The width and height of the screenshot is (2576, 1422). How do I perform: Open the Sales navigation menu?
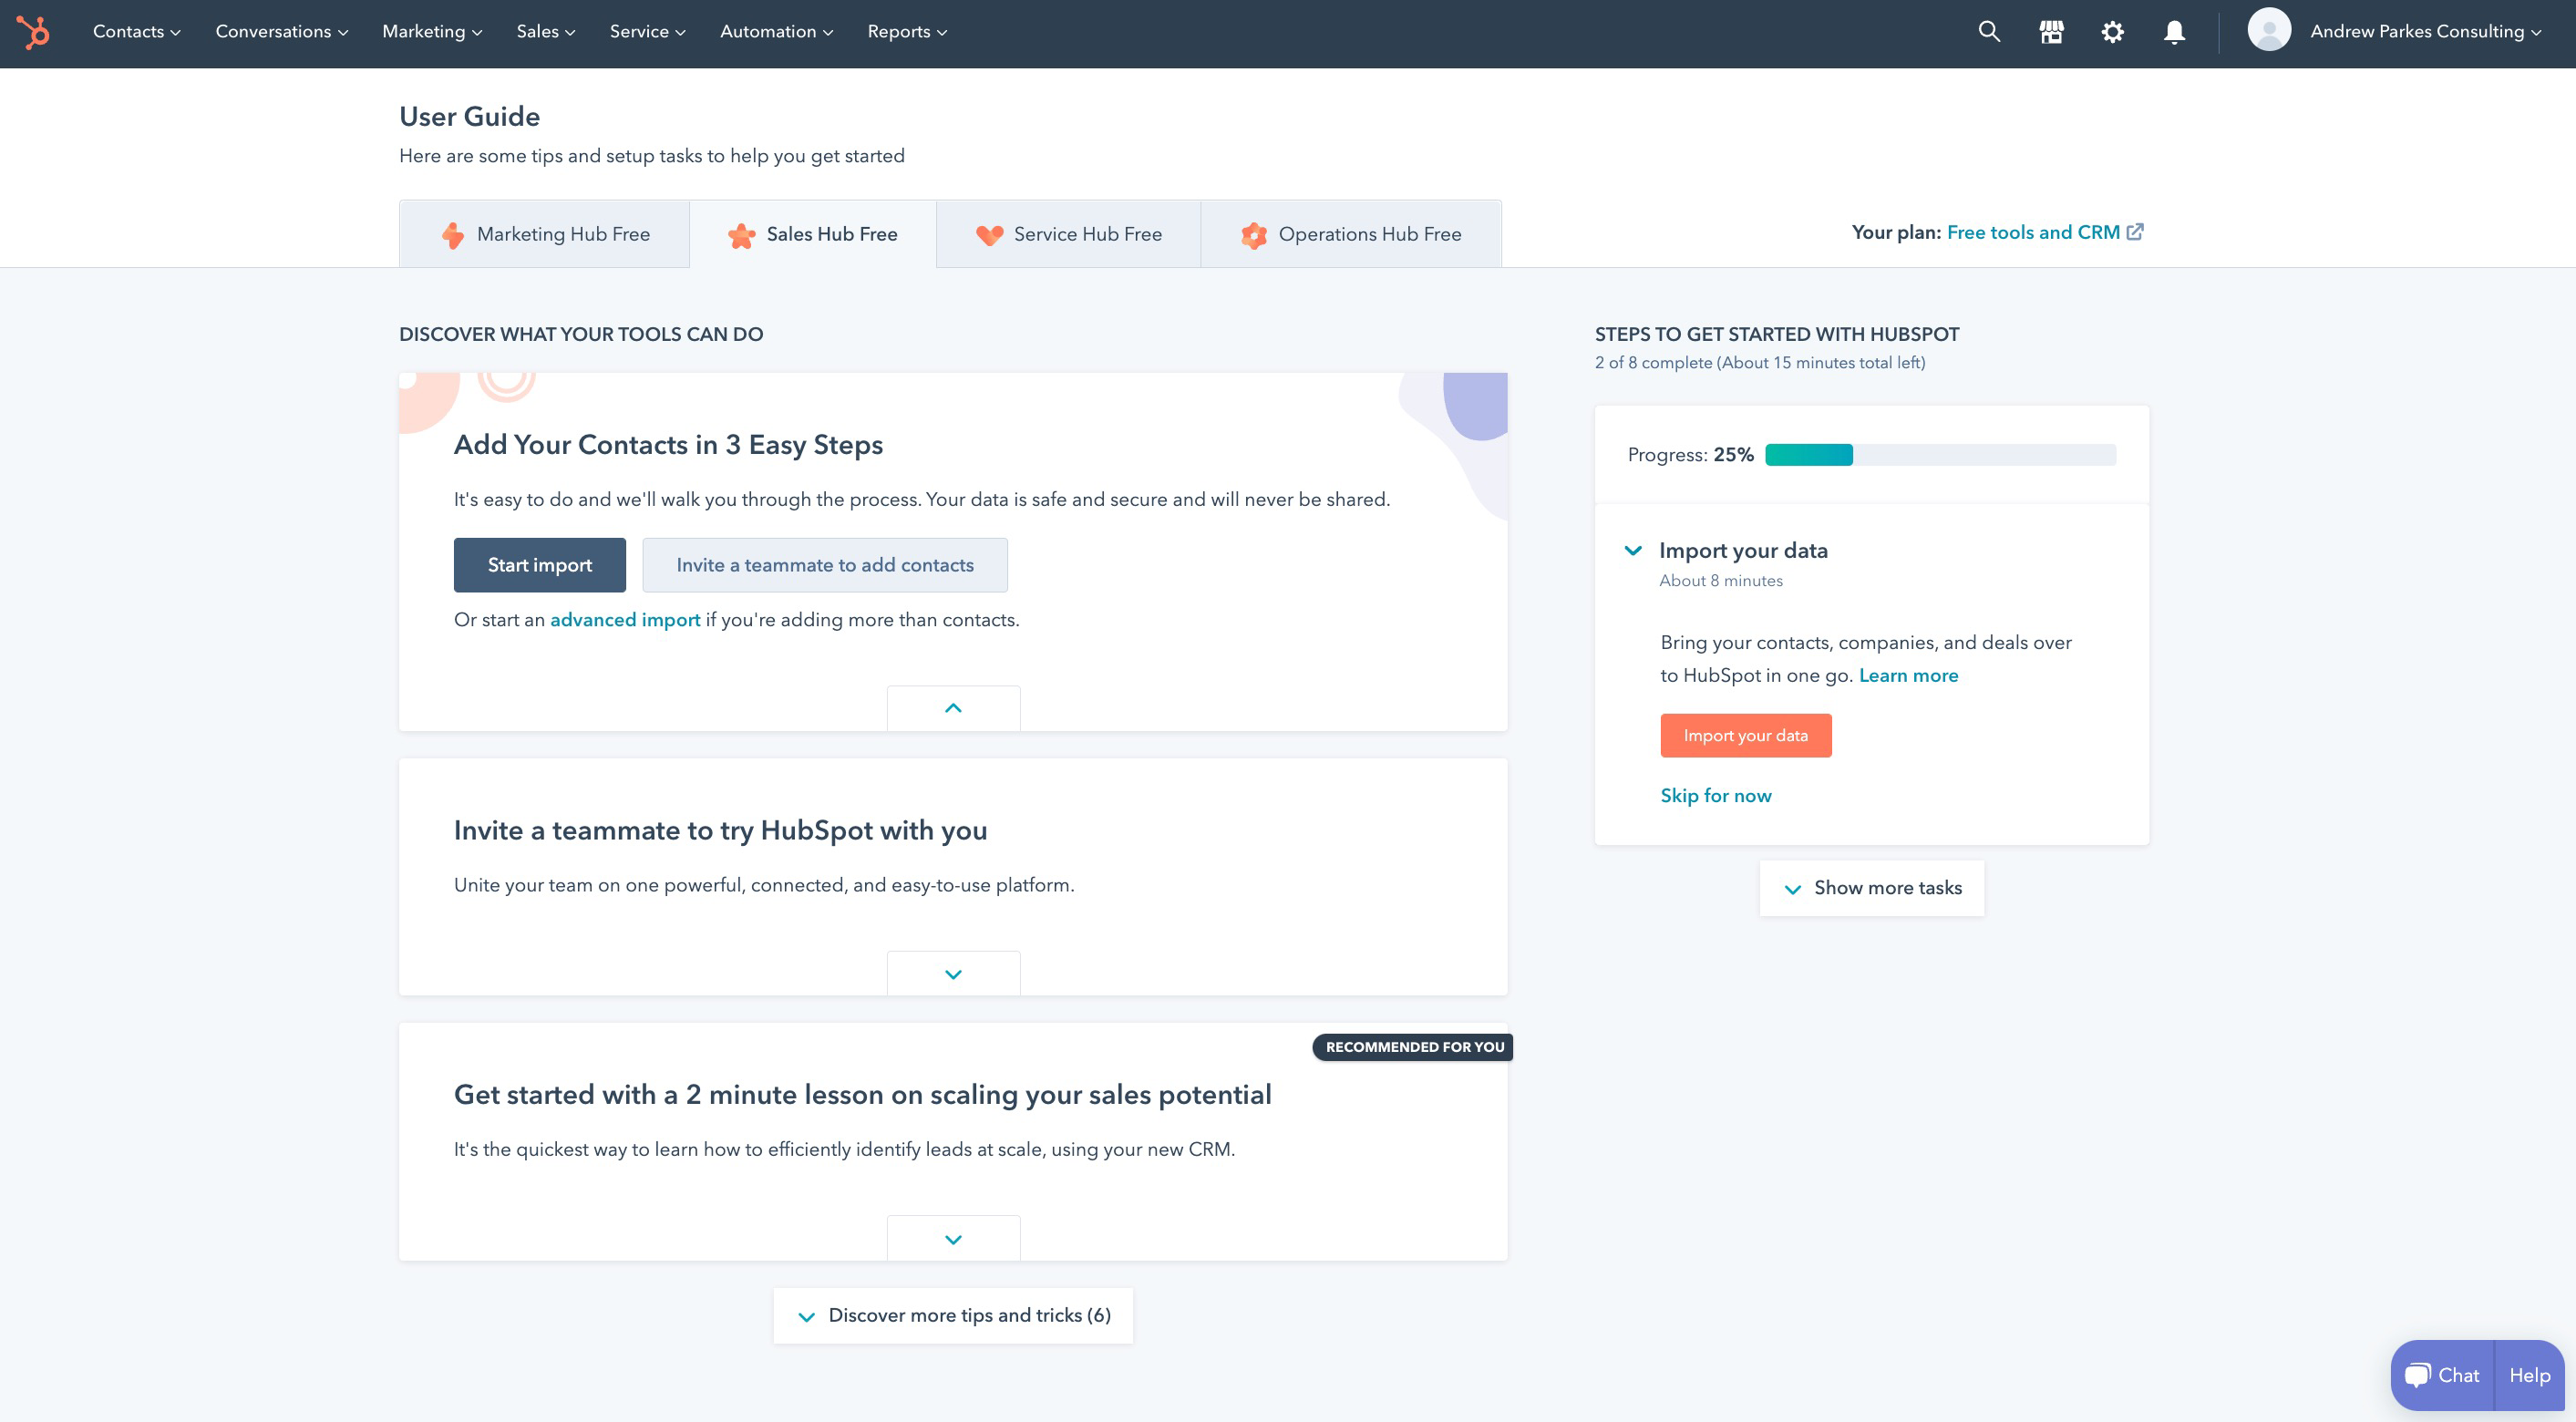click(546, 32)
